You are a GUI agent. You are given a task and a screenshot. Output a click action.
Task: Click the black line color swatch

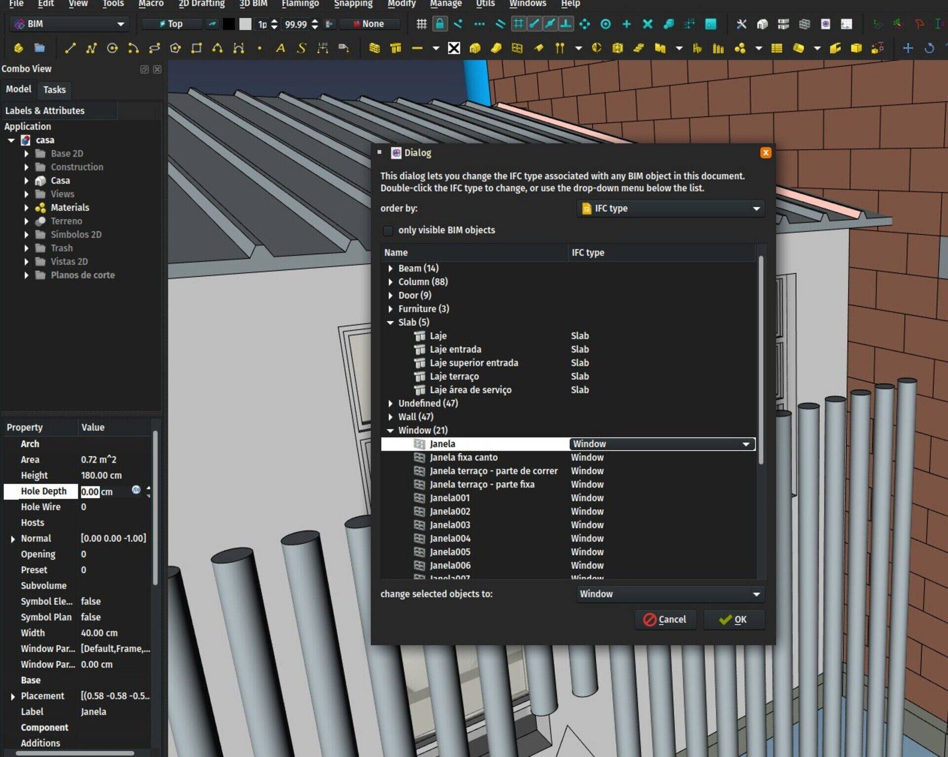[x=229, y=24]
